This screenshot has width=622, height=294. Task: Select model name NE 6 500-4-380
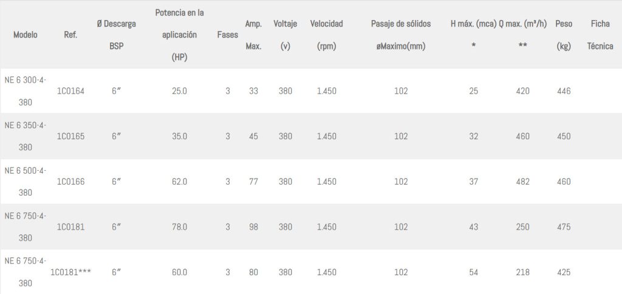26,182
